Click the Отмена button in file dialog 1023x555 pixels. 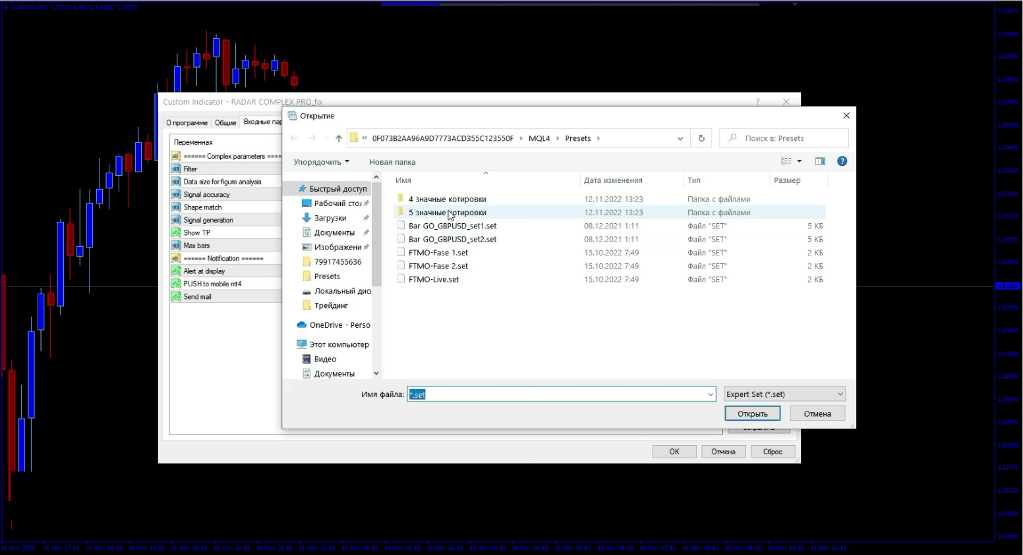coord(817,413)
